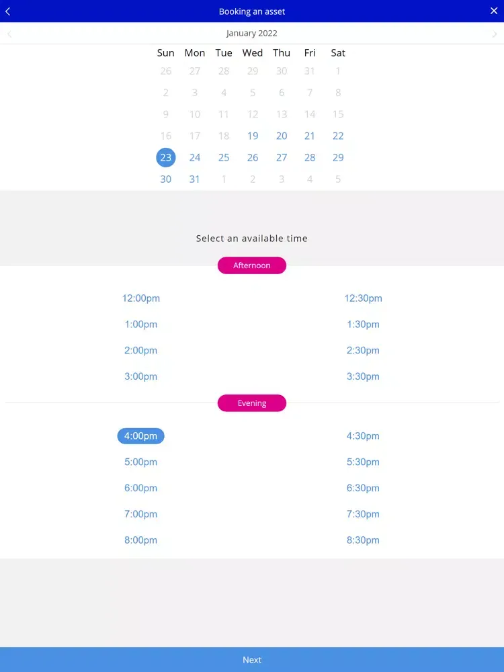This screenshot has width=504, height=672.
Task: Close the Booking an asset screen
Action: click(x=494, y=11)
